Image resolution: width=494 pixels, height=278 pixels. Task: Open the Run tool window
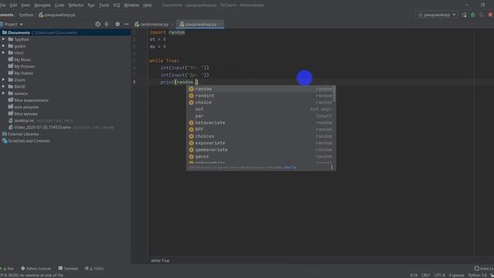coord(8,269)
